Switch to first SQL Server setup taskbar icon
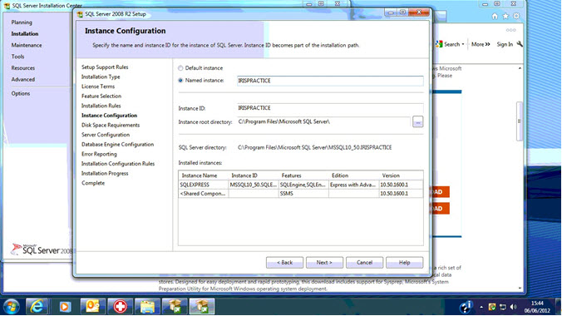Screen dimensions: 562x316 [175, 307]
